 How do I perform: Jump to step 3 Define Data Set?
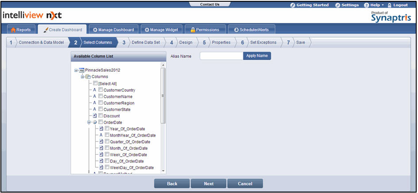(142, 42)
